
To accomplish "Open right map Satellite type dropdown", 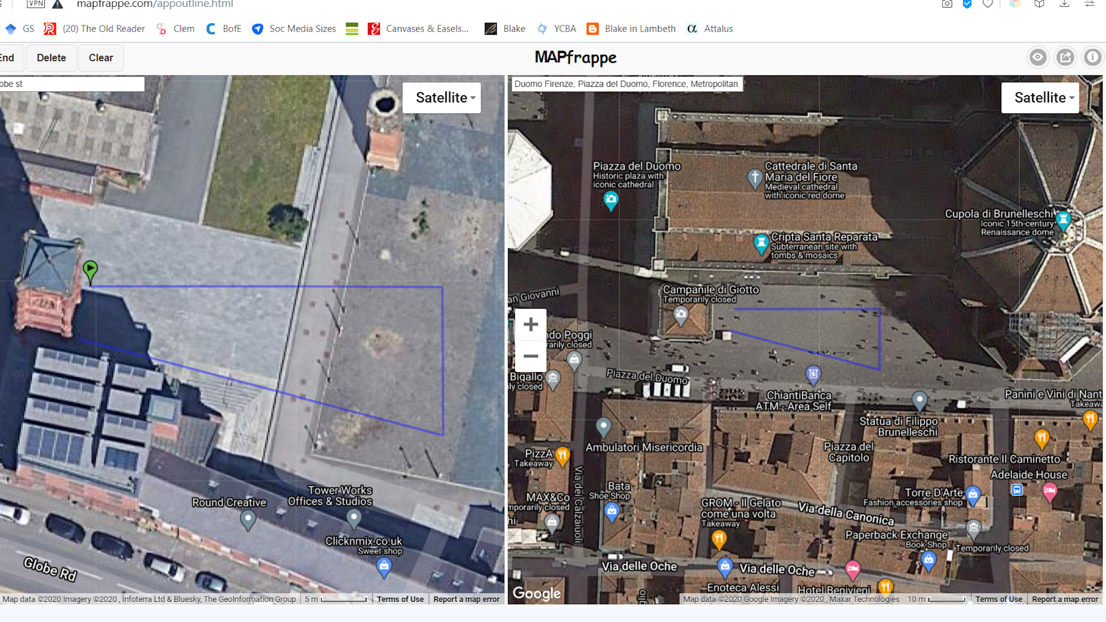I will pos(1040,98).
